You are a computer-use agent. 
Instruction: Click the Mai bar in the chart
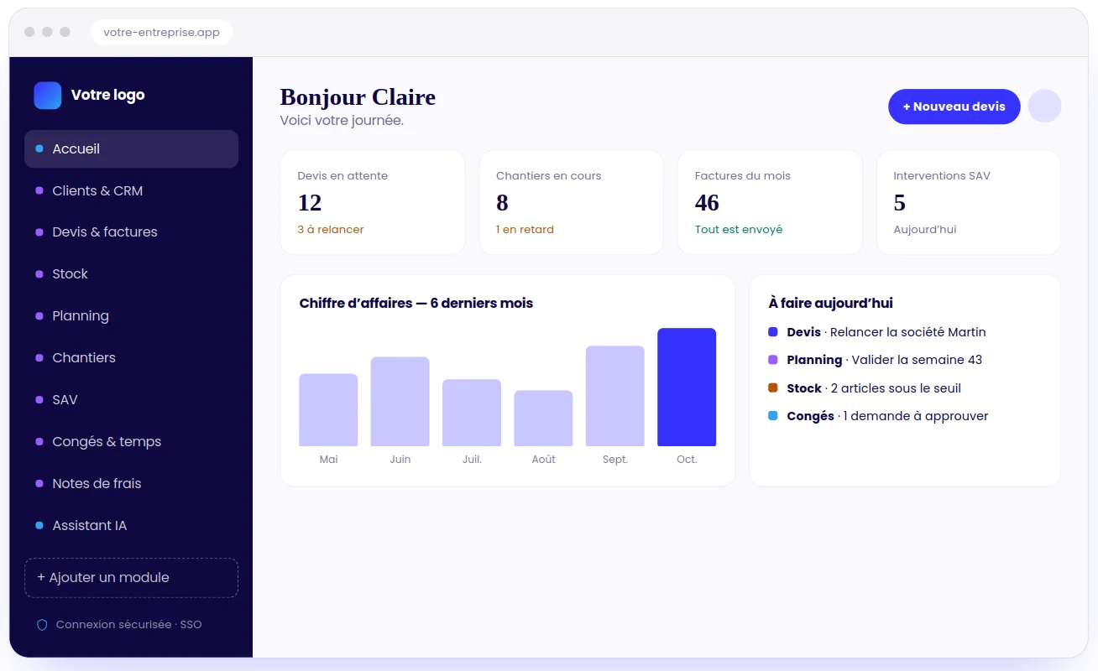[328, 410]
